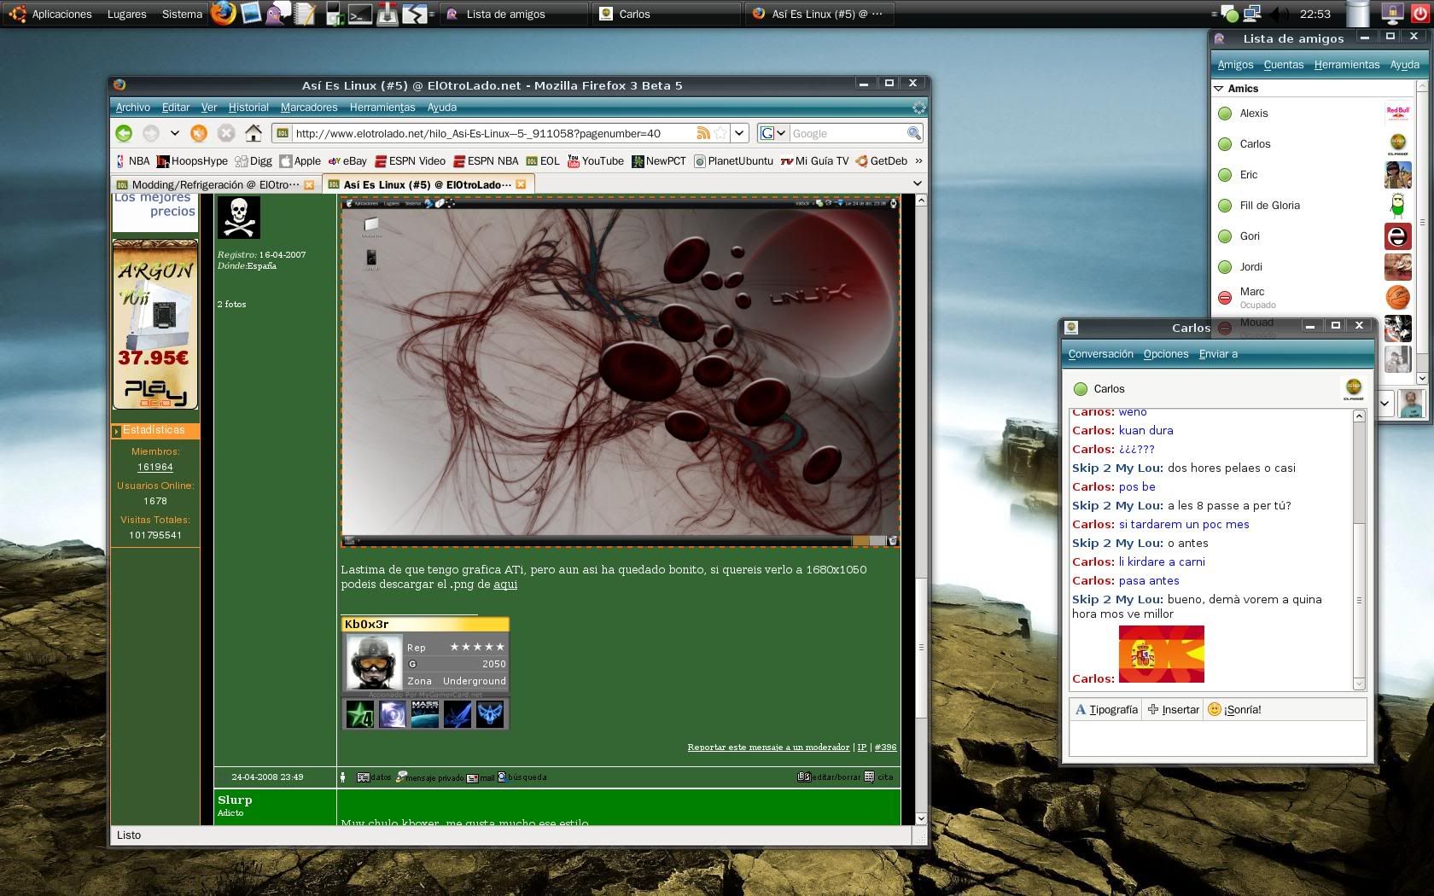The image size is (1434, 896).
Task: Click the red power/shutdown button
Action: pyautogui.click(x=1420, y=14)
